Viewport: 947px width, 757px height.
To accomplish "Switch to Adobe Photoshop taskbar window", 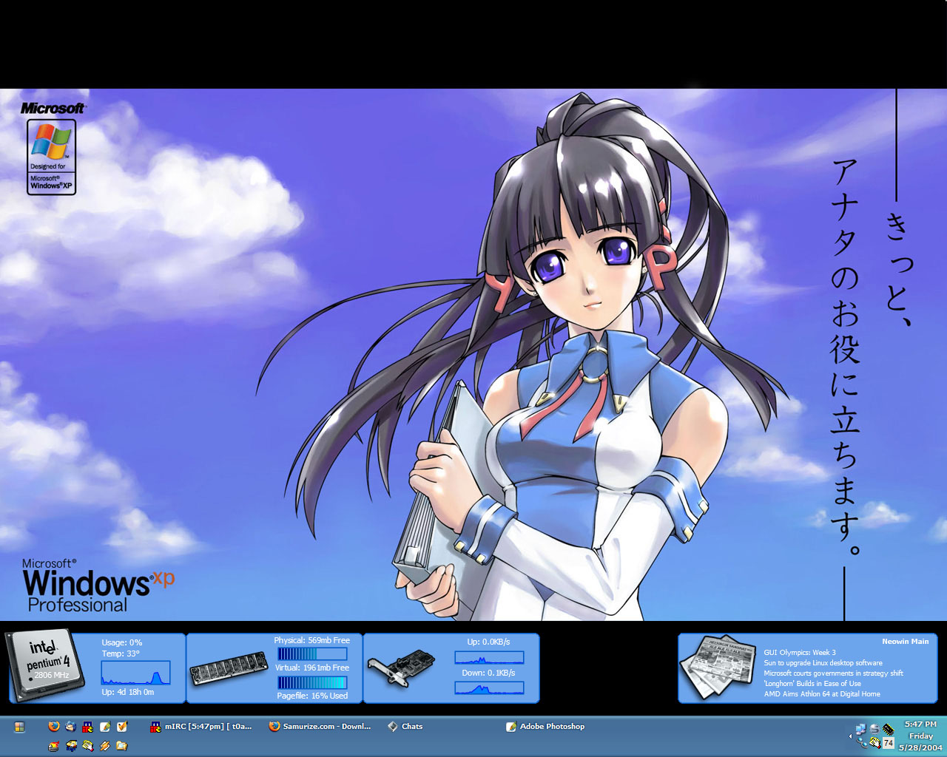I will (545, 727).
